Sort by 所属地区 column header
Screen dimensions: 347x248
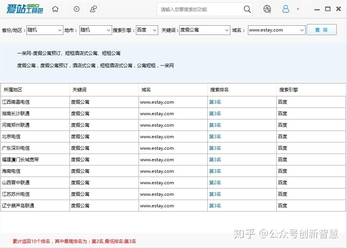click(35, 90)
